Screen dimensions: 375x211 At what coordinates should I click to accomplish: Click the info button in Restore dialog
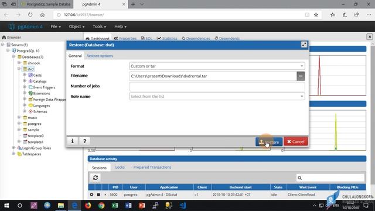[x=73, y=141]
